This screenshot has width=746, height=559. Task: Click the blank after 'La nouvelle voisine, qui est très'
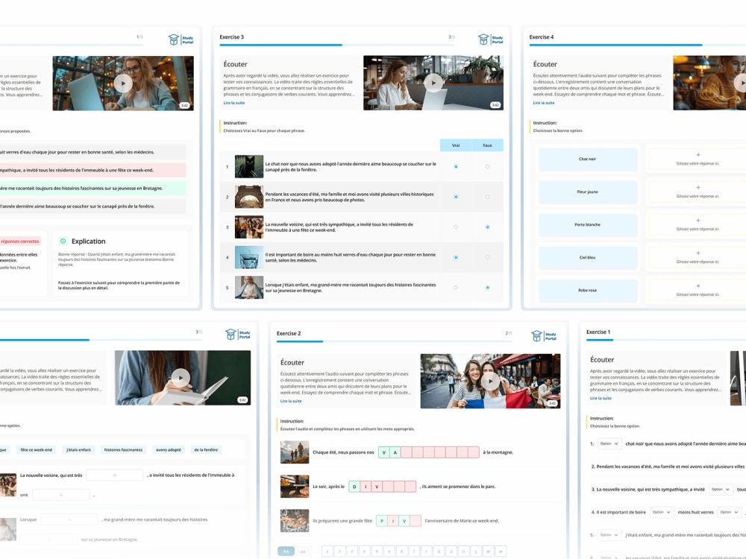[x=115, y=475]
